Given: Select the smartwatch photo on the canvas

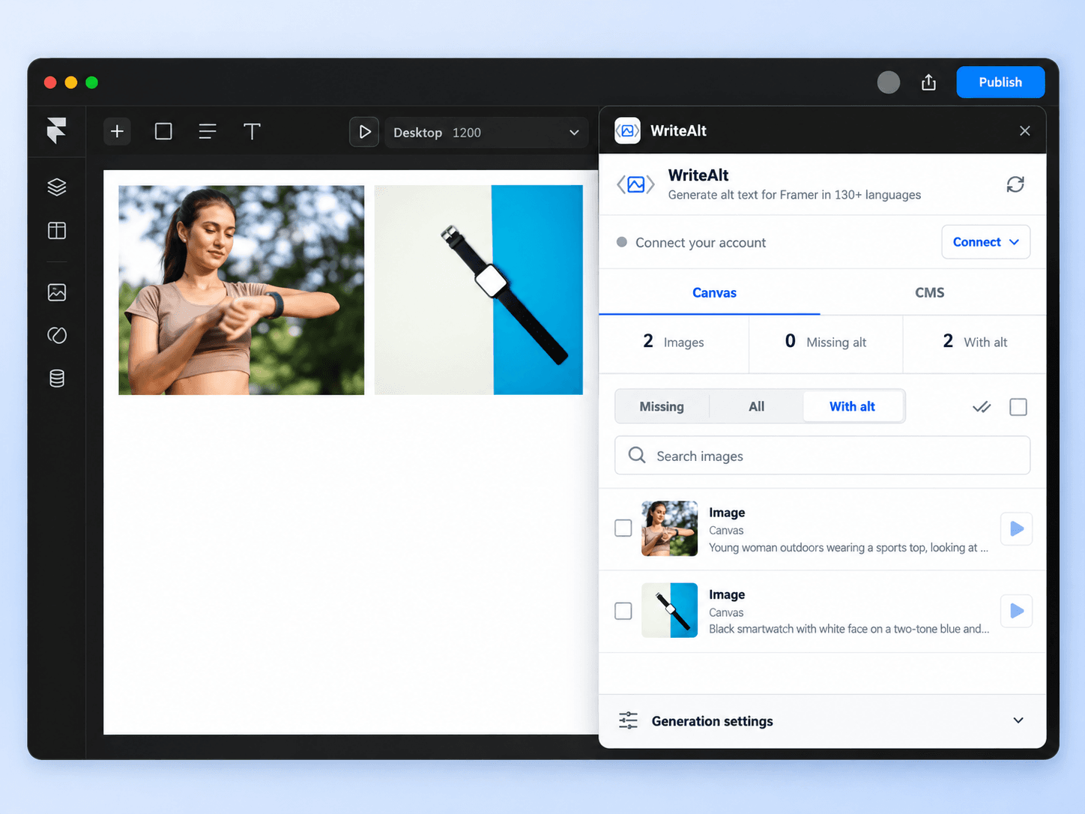Looking at the screenshot, I should (x=479, y=290).
